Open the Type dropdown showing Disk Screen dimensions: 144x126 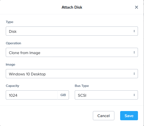click(72, 31)
